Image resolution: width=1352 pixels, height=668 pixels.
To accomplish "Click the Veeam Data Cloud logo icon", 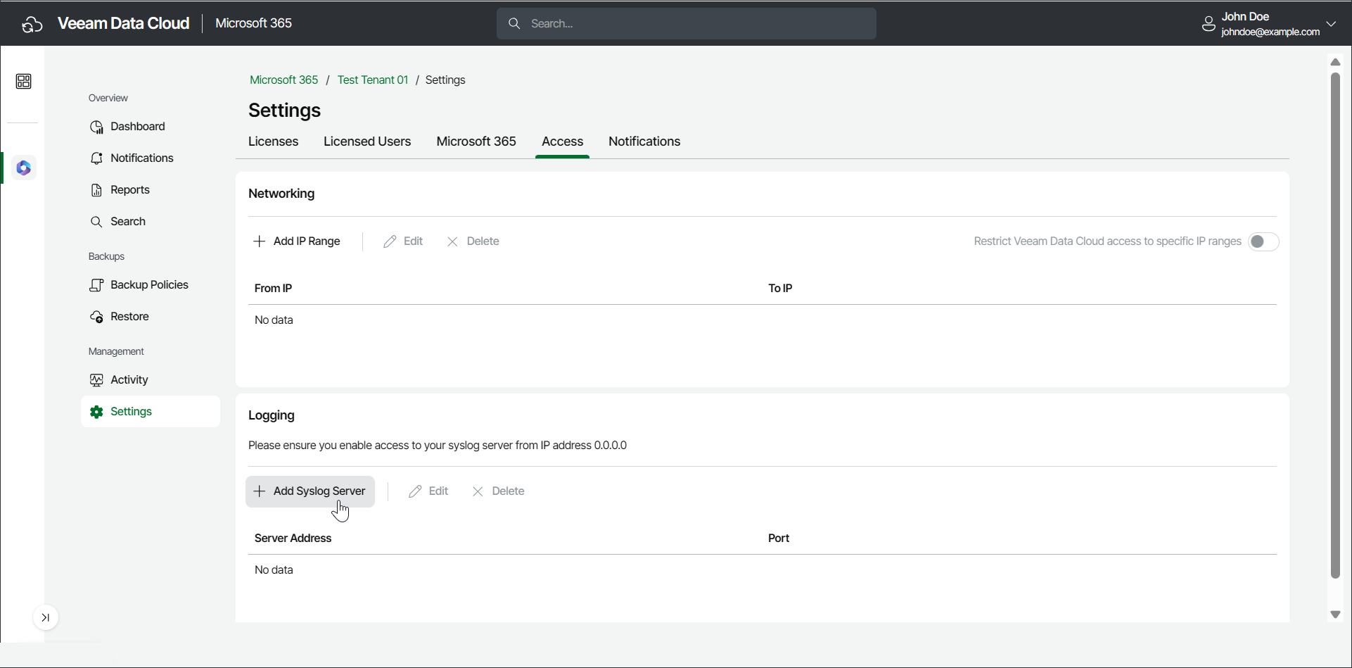I will [x=32, y=24].
